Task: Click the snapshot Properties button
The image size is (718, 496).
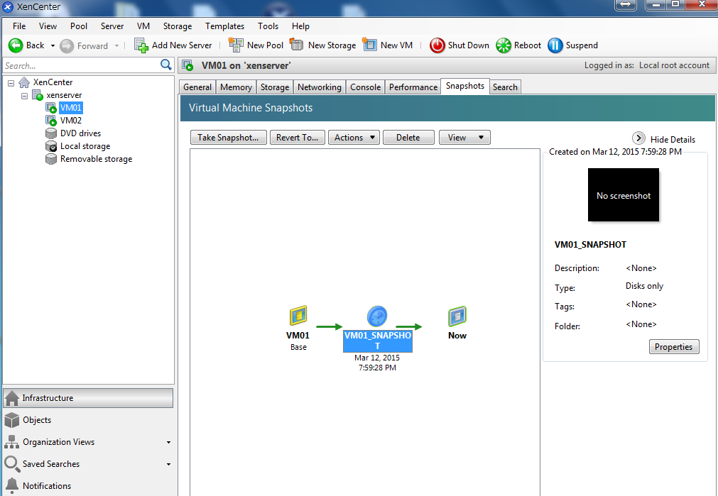Action: pos(674,347)
